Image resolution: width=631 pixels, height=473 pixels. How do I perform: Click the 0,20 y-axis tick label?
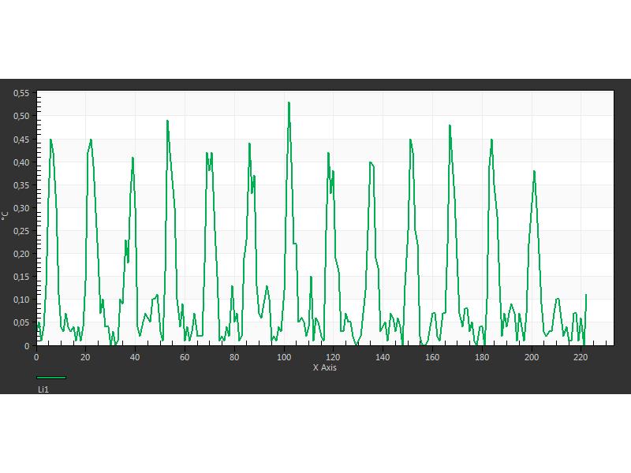pyautogui.click(x=21, y=254)
